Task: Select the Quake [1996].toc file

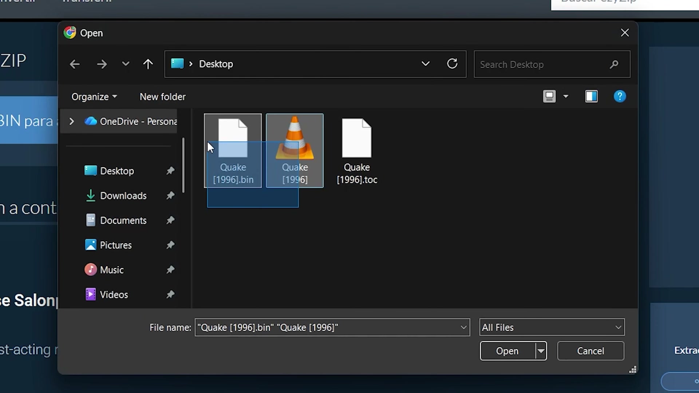Action: 356,151
